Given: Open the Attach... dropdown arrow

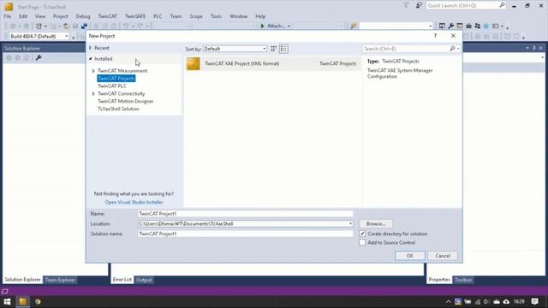Looking at the screenshot, I should point(289,26).
